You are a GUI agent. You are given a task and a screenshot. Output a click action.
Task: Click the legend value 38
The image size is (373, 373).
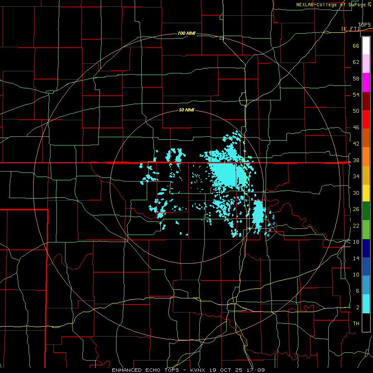click(x=356, y=160)
